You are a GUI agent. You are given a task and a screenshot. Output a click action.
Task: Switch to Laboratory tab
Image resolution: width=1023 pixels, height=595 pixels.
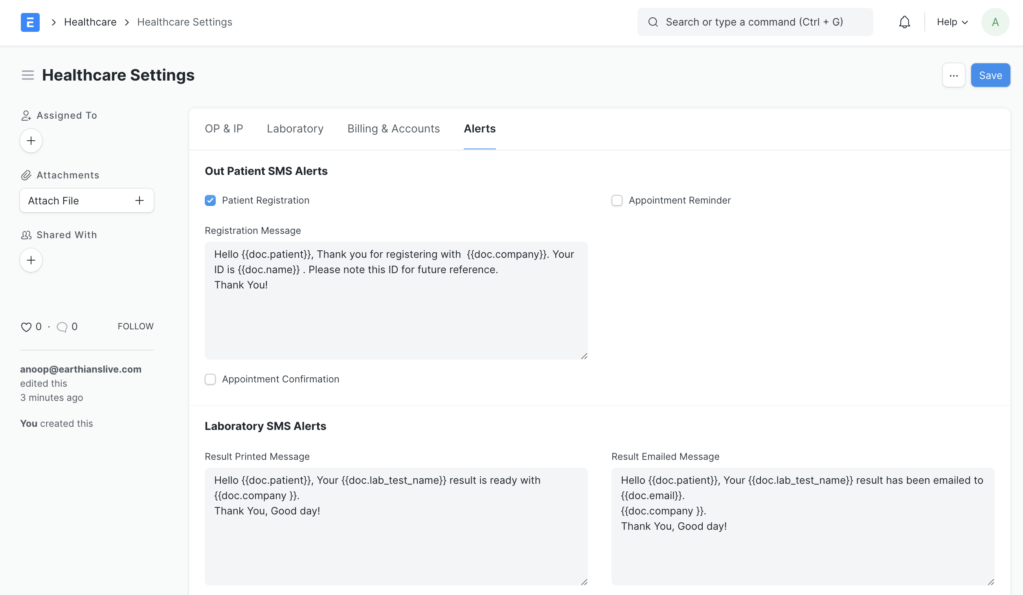(295, 128)
